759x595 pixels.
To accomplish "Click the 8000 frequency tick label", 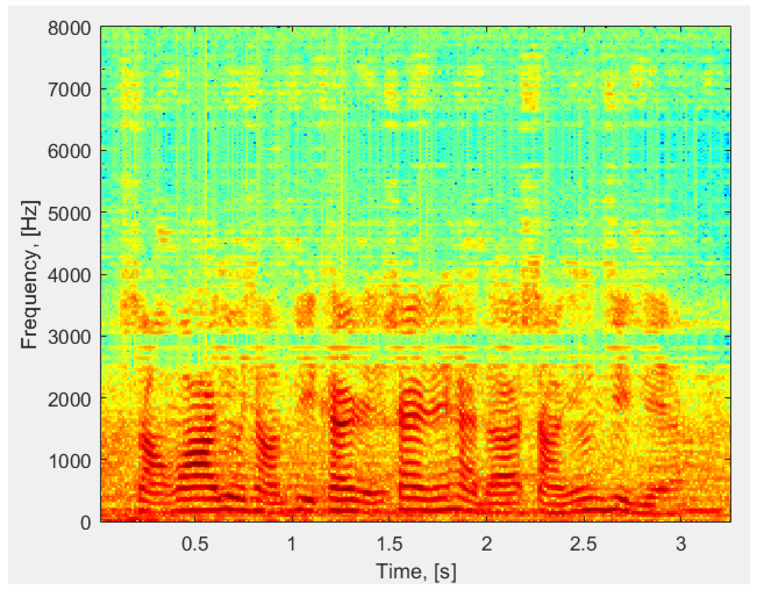I will (69, 28).
